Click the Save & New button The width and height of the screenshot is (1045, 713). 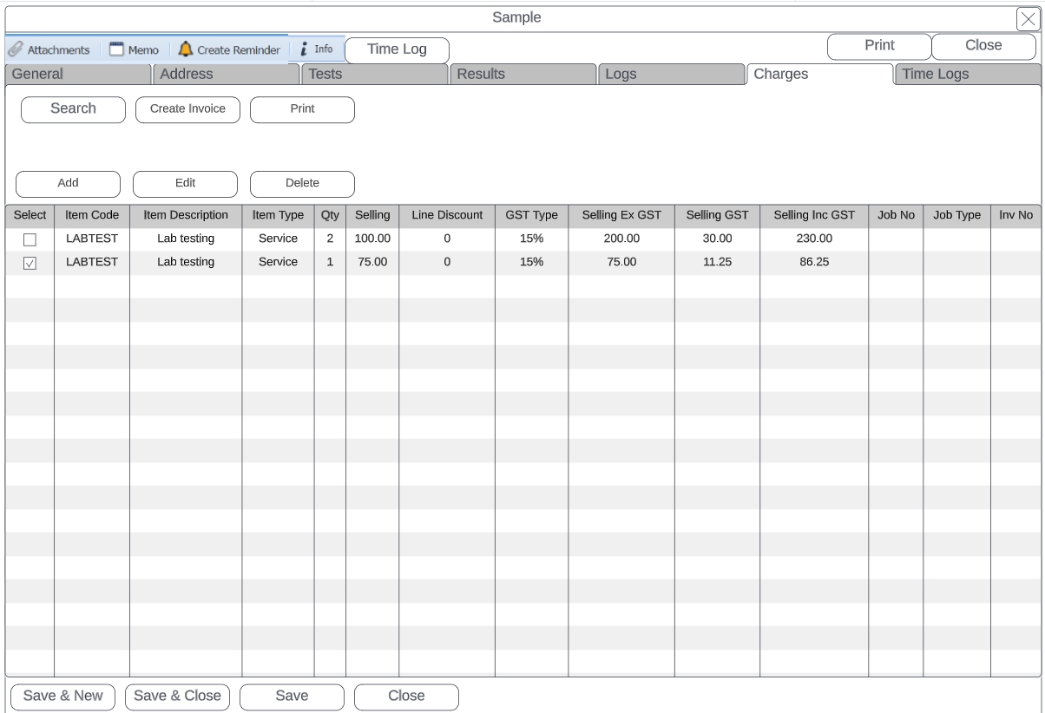(62, 697)
